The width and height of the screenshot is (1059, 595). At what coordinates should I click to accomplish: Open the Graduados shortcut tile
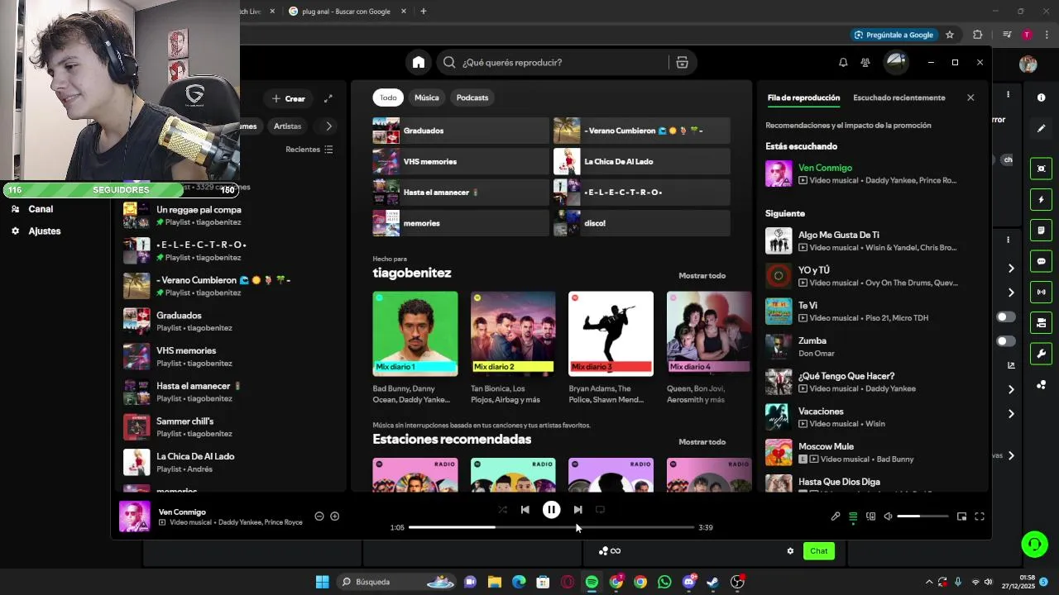[461, 131]
